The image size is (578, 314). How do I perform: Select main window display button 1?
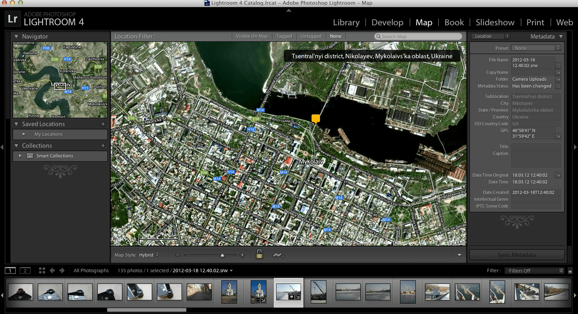click(x=10, y=271)
